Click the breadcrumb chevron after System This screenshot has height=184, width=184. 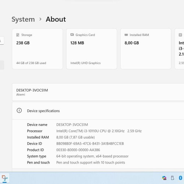tap(40, 19)
